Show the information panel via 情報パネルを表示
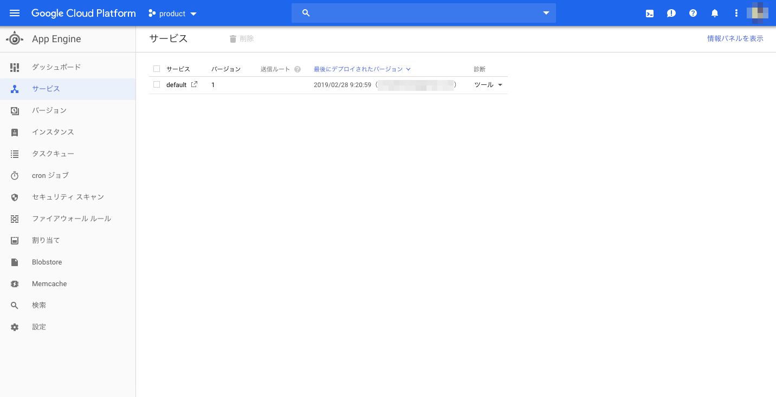 click(x=735, y=38)
